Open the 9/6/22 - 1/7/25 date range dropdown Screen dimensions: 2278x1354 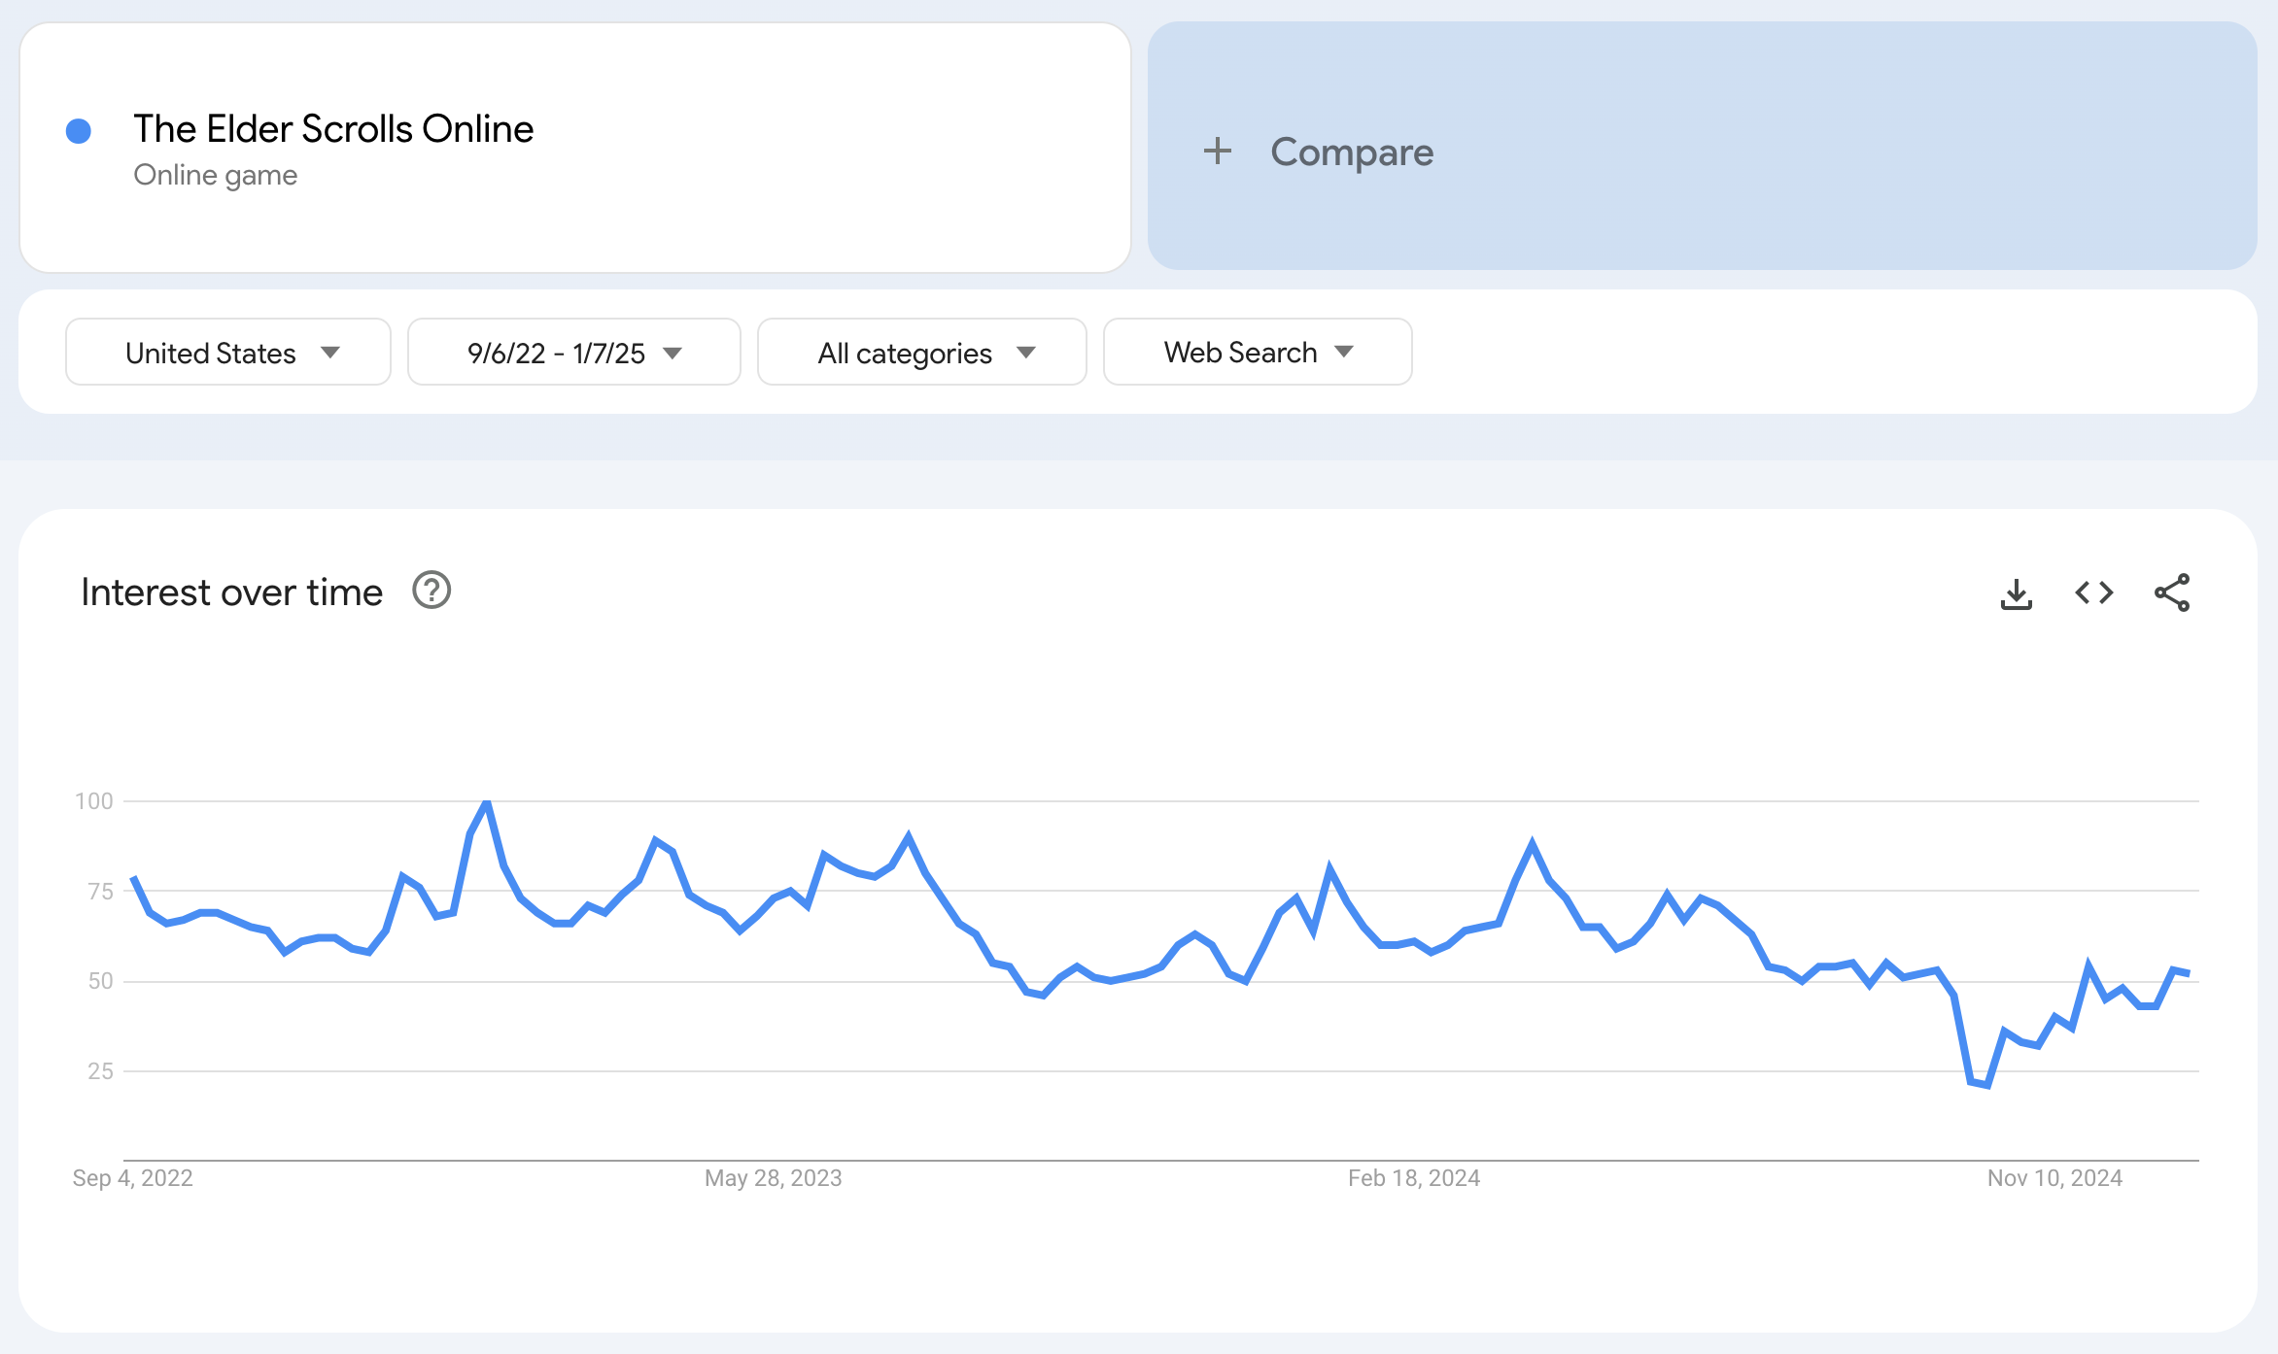point(574,353)
